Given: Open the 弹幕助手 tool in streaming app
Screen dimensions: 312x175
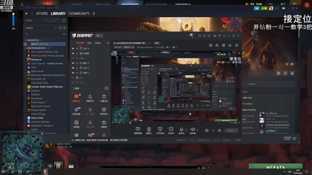Looking at the screenshot, I should pos(76,98).
